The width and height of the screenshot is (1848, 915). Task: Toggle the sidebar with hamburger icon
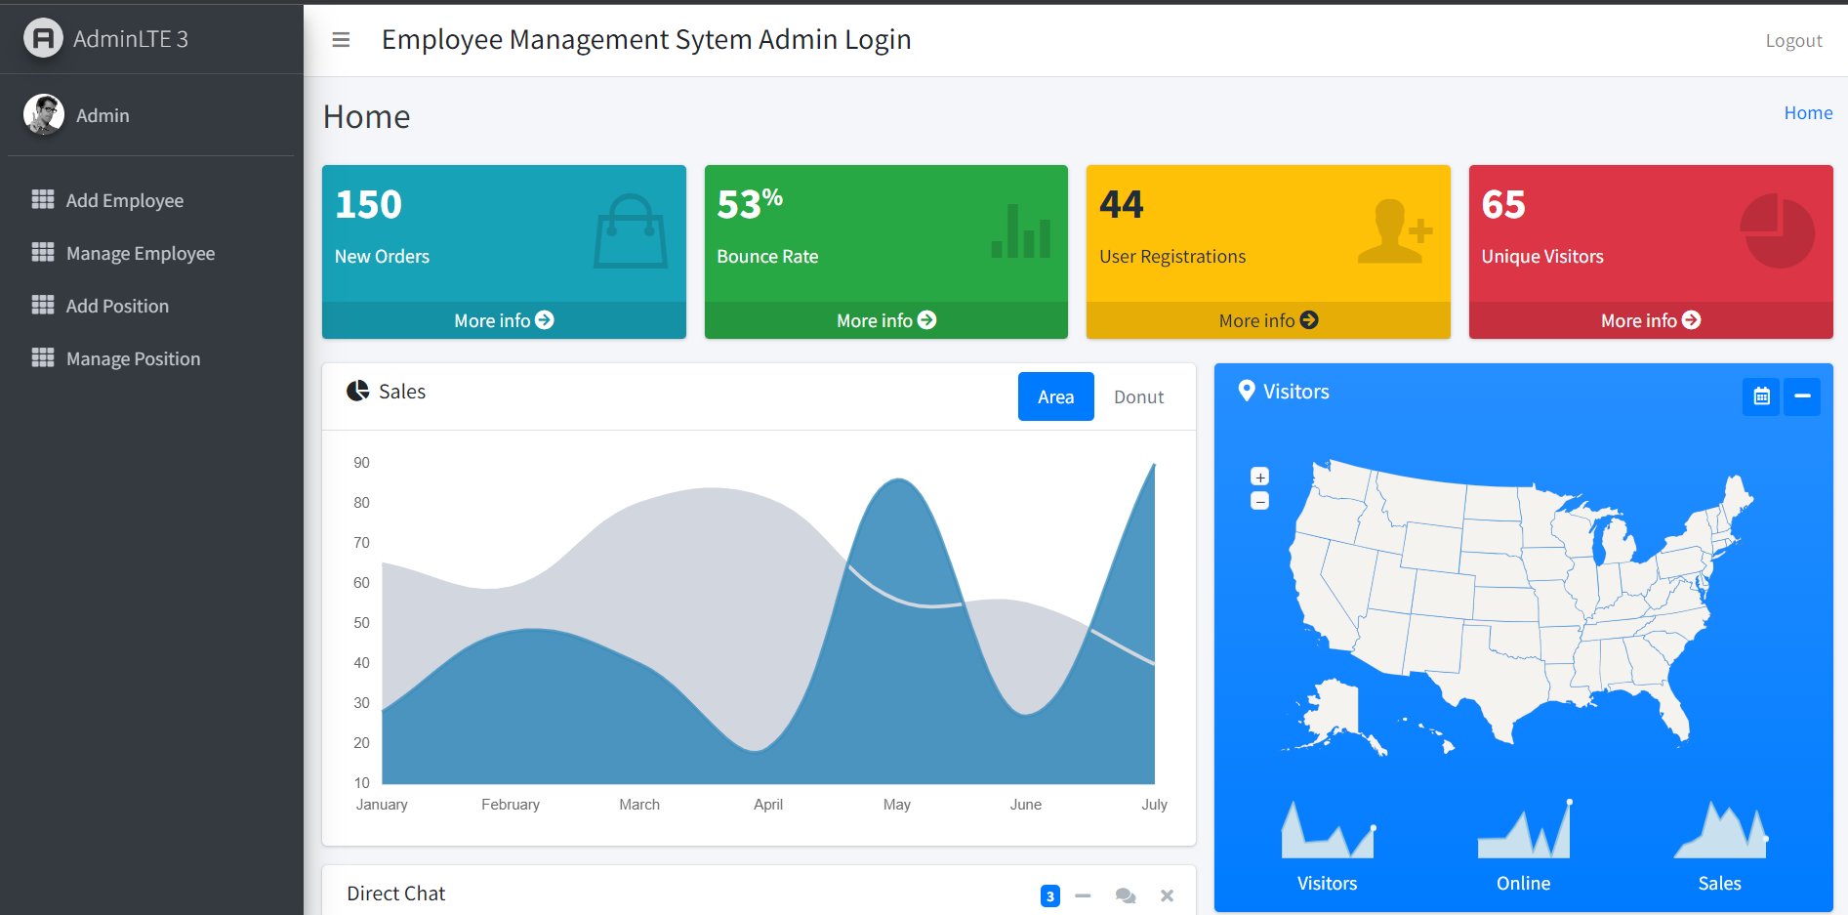pyautogui.click(x=340, y=39)
